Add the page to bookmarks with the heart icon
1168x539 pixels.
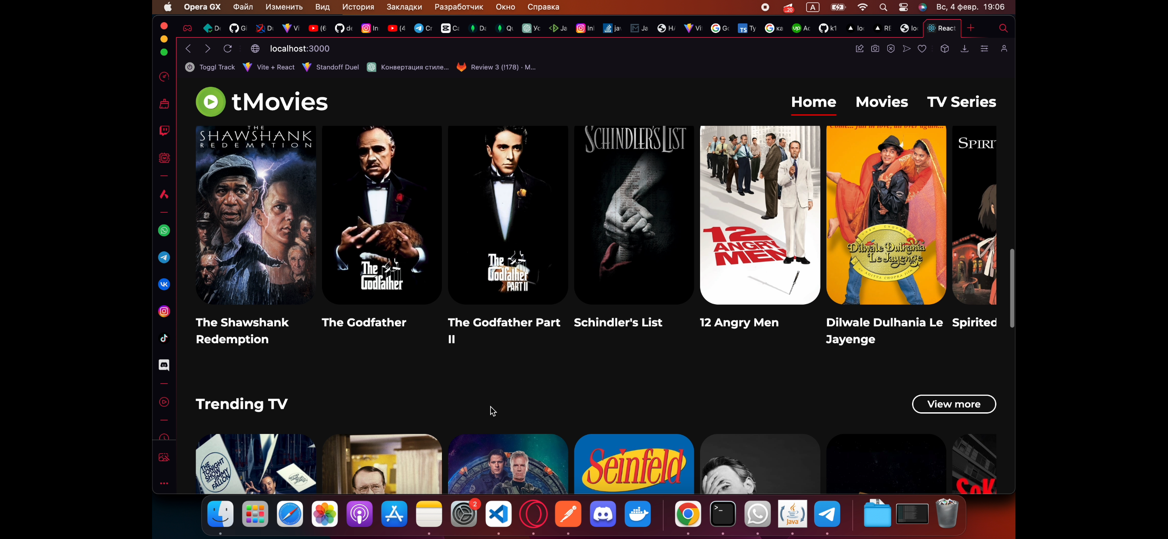[x=922, y=49]
